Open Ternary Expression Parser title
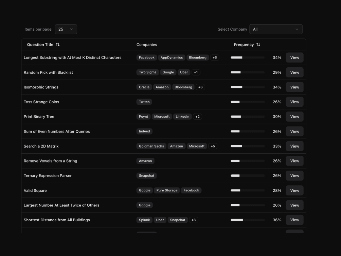 (x=48, y=176)
